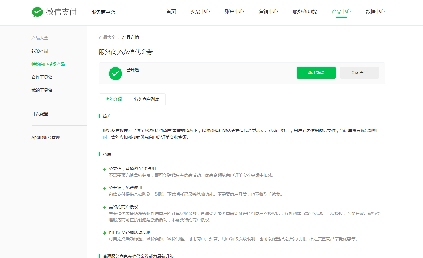Click the green activated checkmark icon

(x=116, y=74)
